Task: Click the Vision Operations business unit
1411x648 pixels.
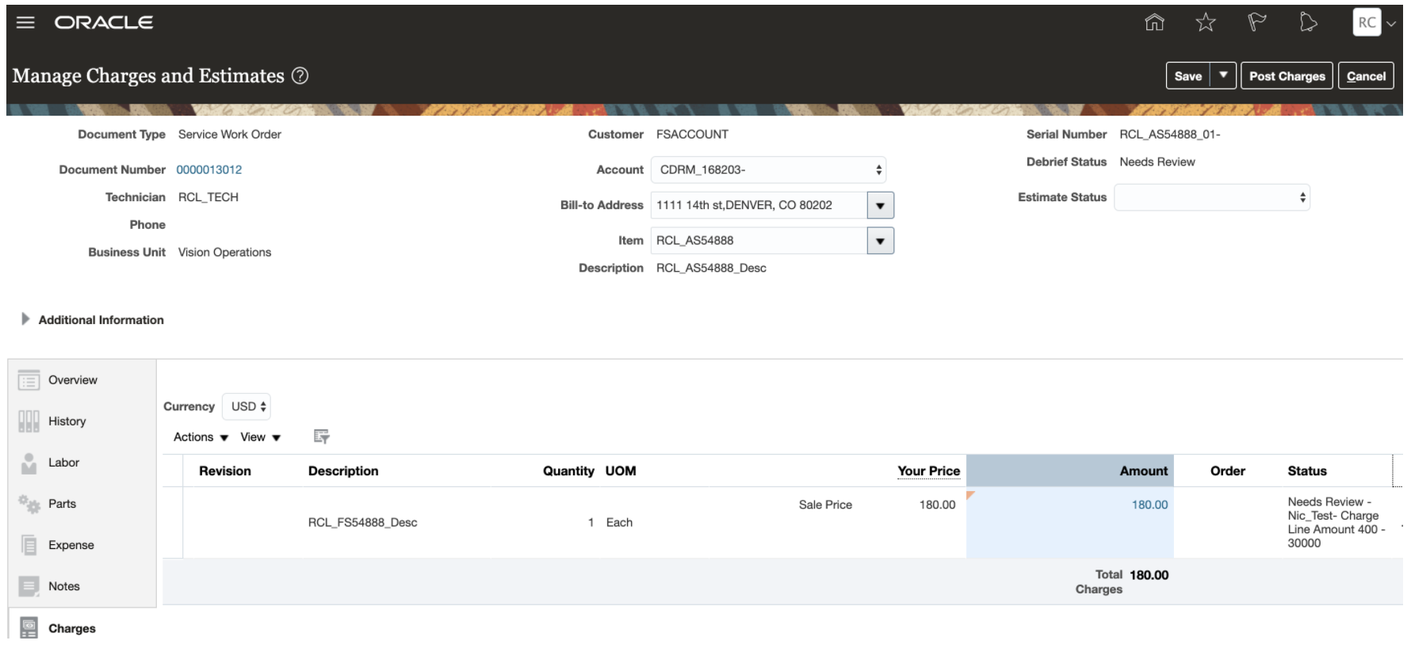Action: click(224, 252)
